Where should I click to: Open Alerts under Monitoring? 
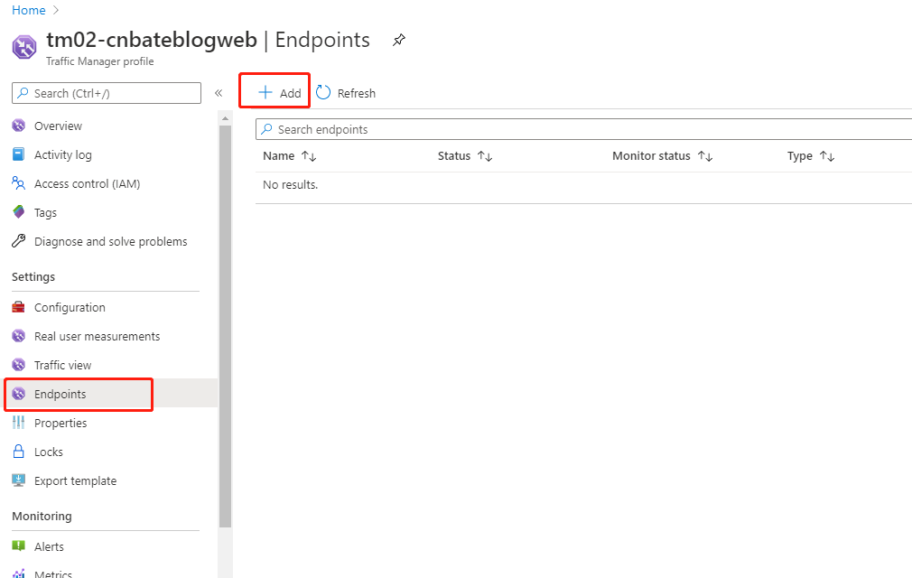(x=49, y=546)
